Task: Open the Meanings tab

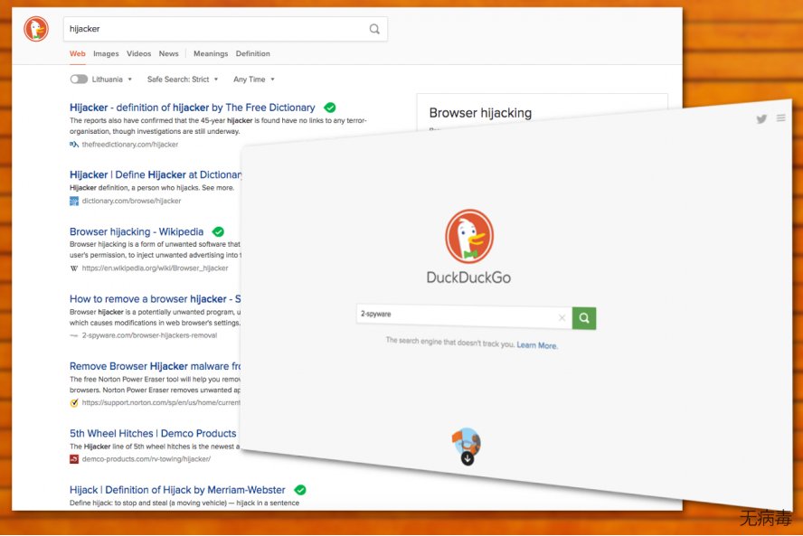Action: coord(211,53)
